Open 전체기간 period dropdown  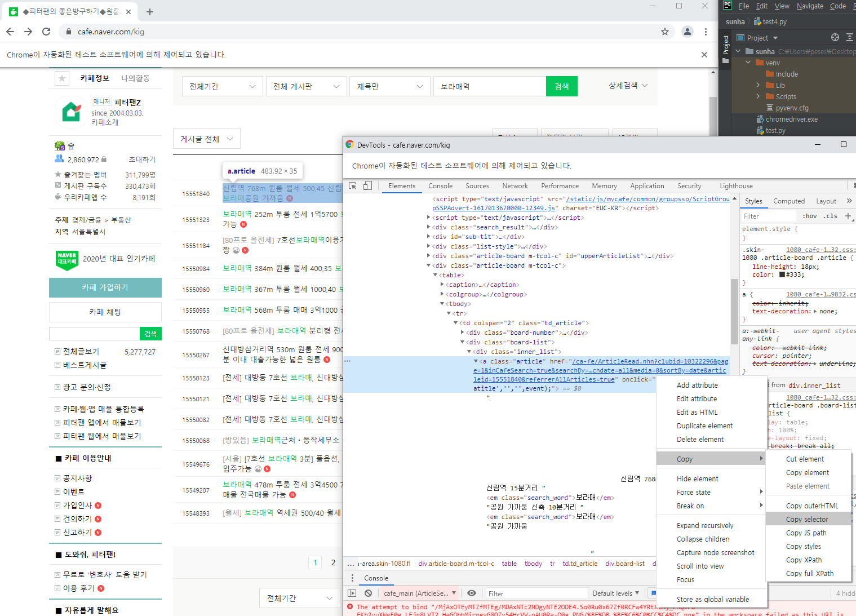click(x=223, y=86)
